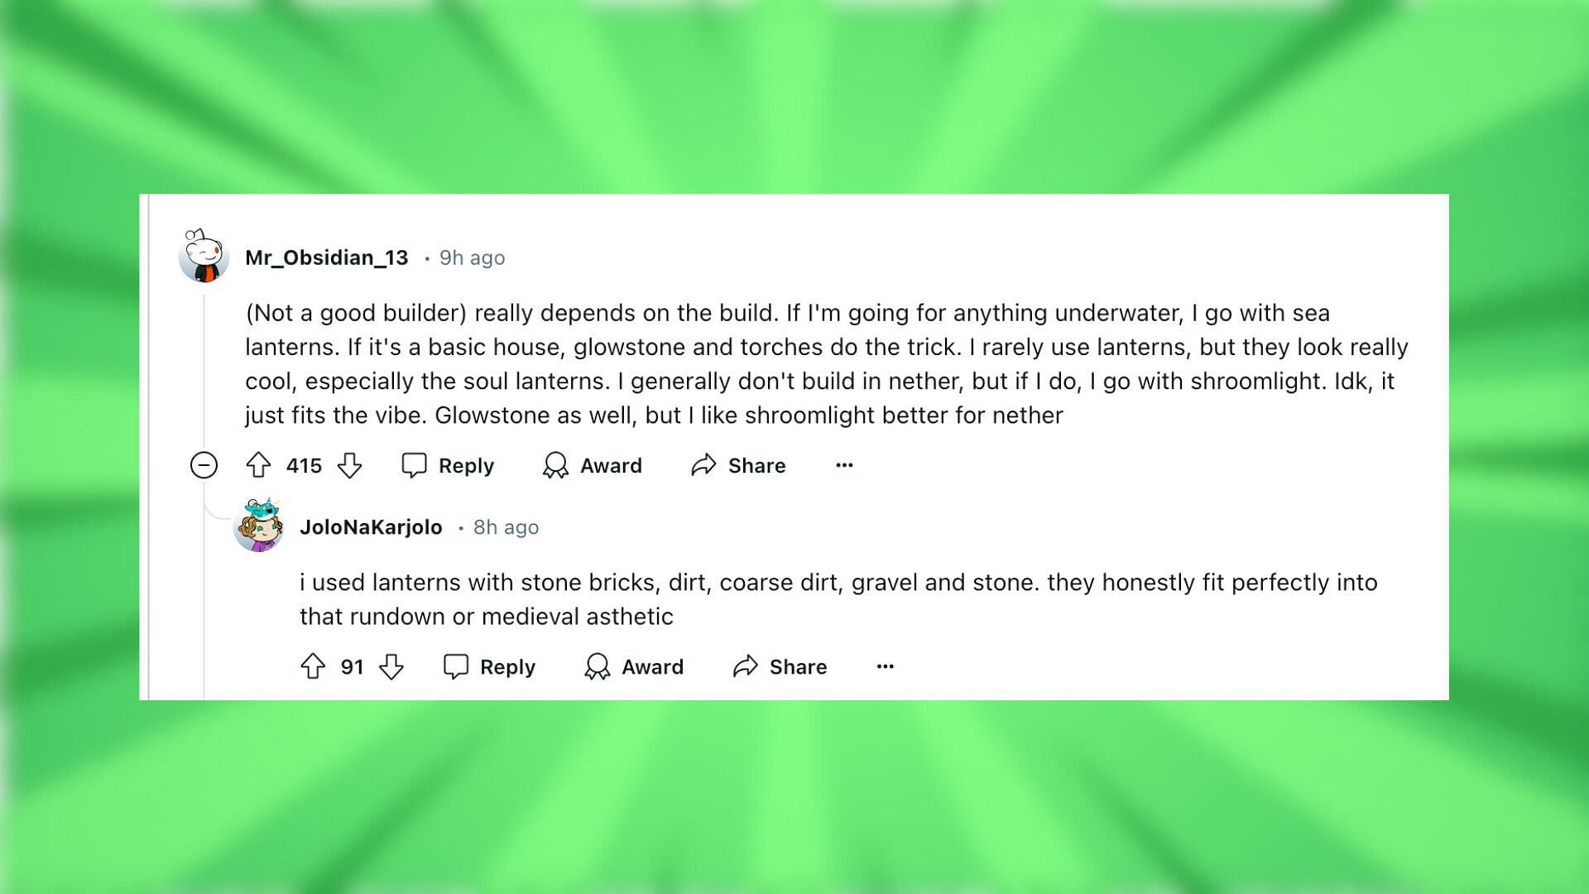Open Mr_Obsidian_13's avatar profile
1589x894 pixels.
pyautogui.click(x=204, y=257)
